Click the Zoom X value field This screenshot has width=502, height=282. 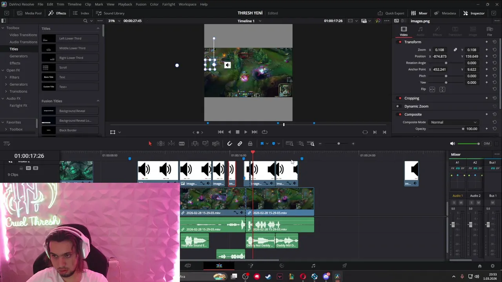tap(439, 50)
